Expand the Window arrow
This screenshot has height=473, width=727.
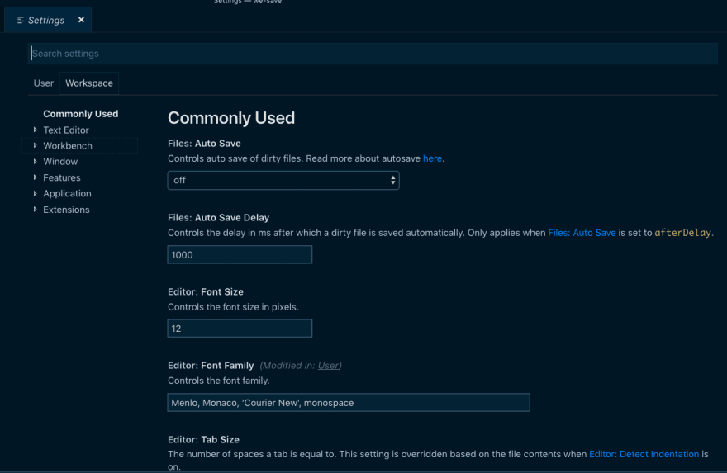36,161
